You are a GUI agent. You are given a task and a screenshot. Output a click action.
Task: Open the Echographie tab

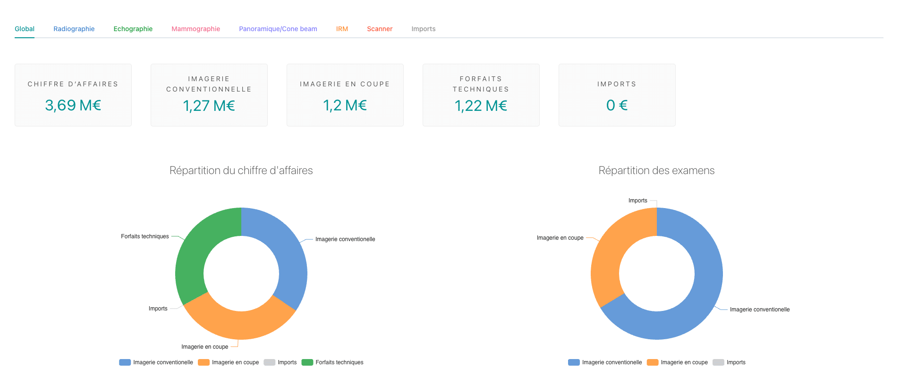133,29
